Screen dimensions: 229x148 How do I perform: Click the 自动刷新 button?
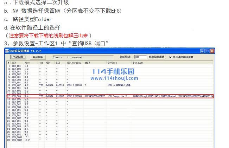[38, 57]
